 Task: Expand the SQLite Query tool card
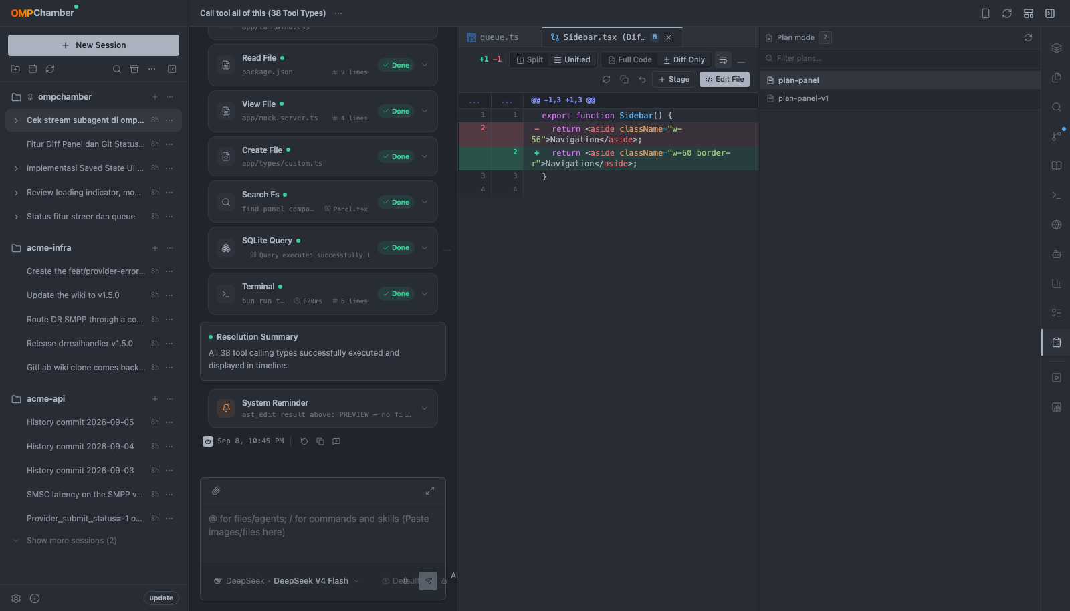[425, 248]
